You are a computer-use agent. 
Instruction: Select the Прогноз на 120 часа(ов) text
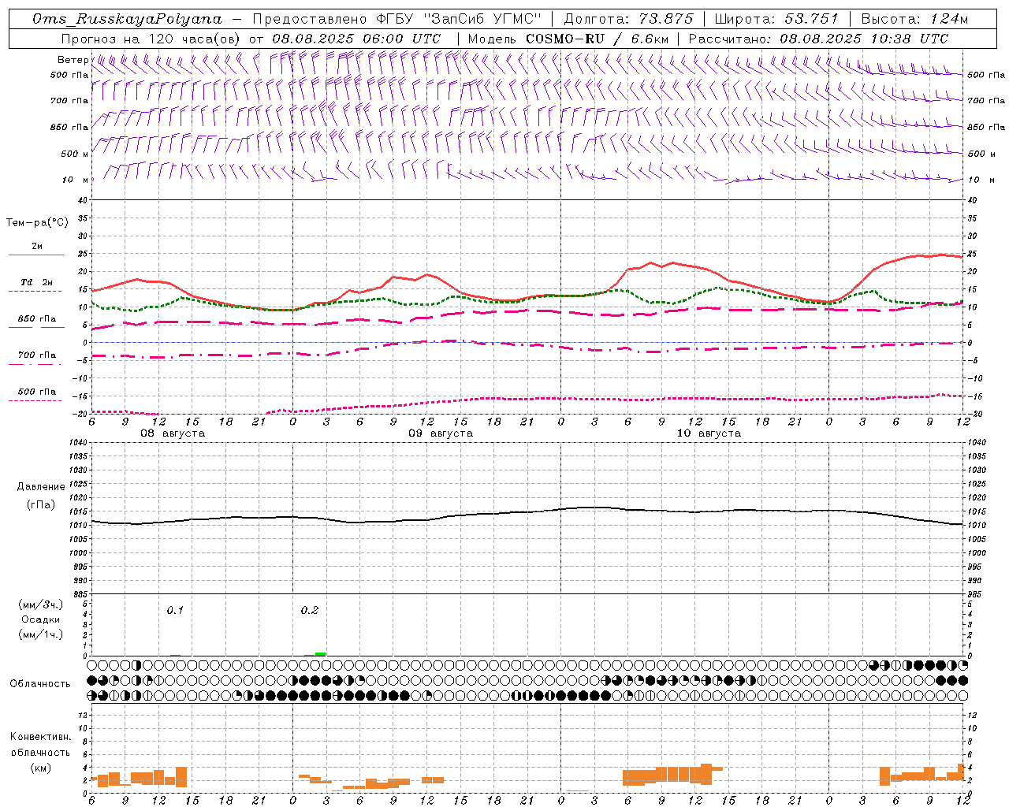152,39
